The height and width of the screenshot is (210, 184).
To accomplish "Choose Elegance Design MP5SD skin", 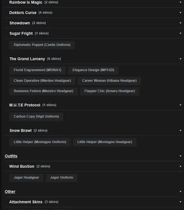I will (93, 70).
